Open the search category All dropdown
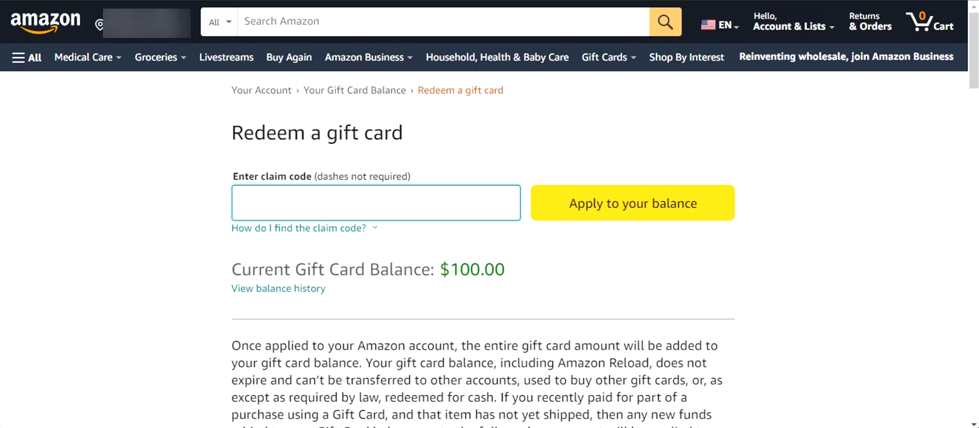This screenshot has height=428, width=979. (x=219, y=22)
